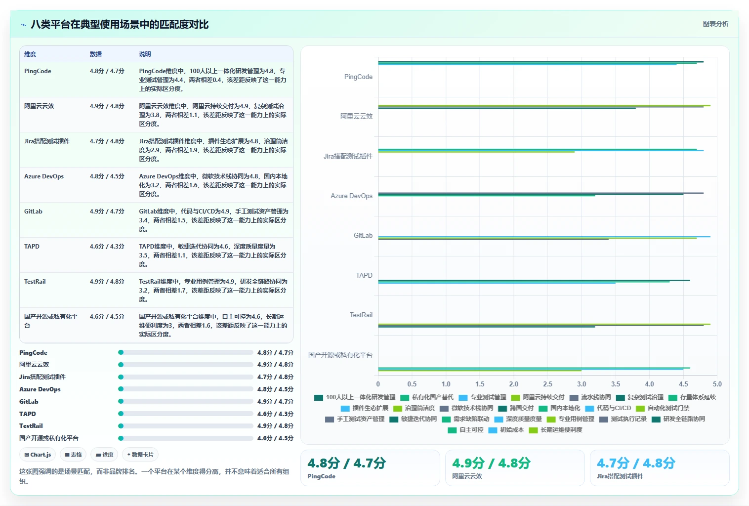This screenshot has width=749, height=506.
Task: Open the Jira搭配测试插件 4.7分 / 4.8分 data card
Action: pyautogui.click(x=660, y=468)
